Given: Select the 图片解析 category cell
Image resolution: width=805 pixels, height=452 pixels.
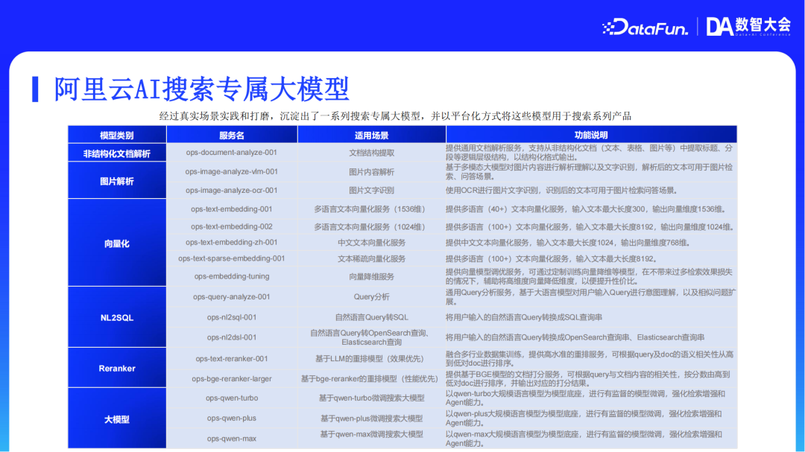Looking at the screenshot, I should click(x=116, y=180).
